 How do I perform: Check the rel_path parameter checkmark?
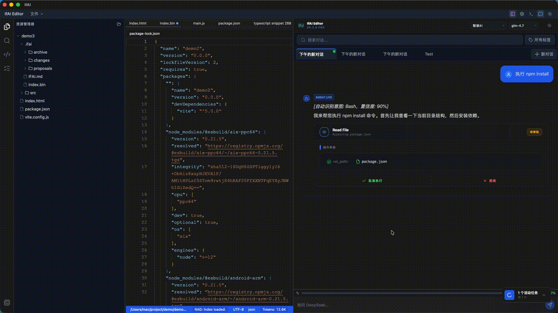pos(328,161)
